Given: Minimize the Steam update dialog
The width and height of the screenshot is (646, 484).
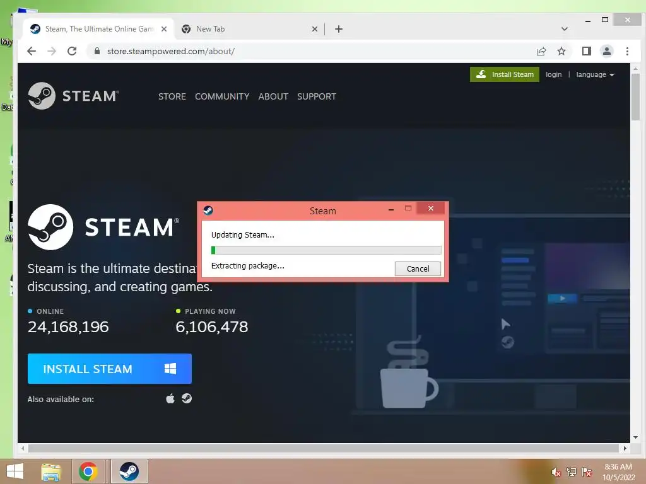Looking at the screenshot, I should tap(391, 209).
